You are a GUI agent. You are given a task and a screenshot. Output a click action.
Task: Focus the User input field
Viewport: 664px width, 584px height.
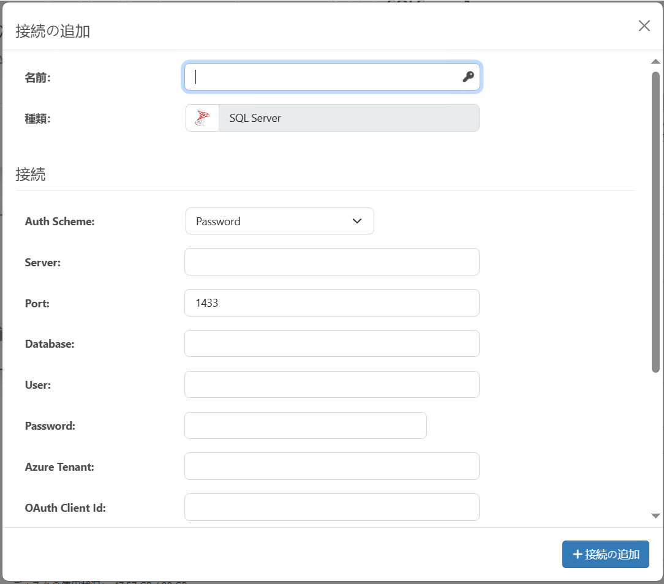click(x=332, y=384)
